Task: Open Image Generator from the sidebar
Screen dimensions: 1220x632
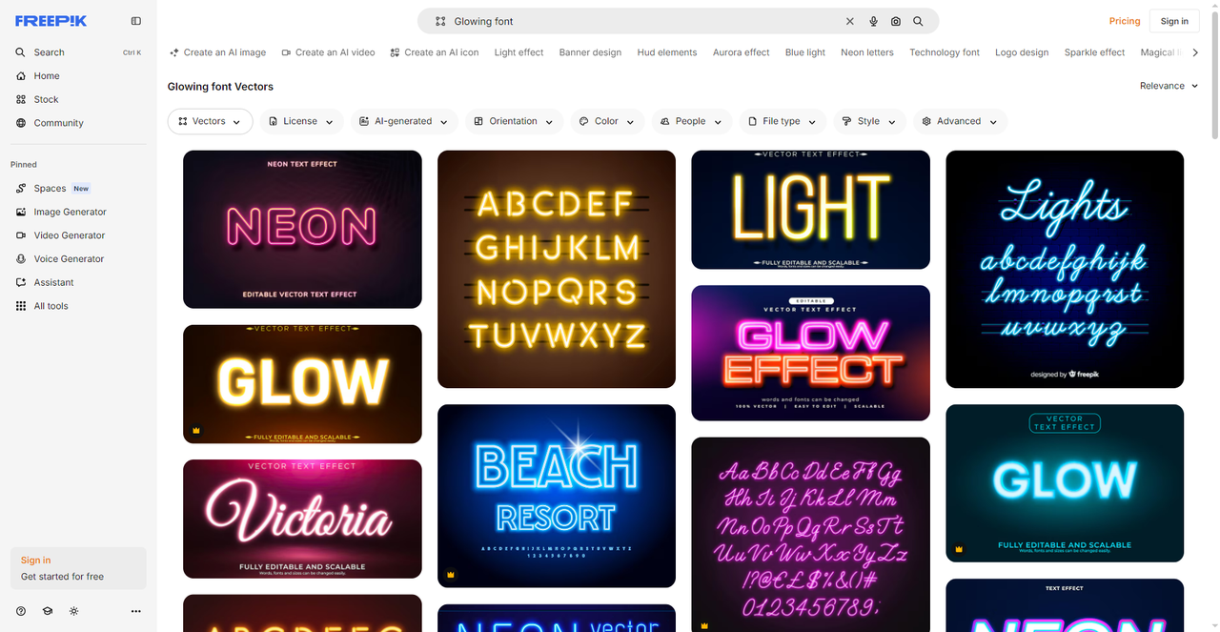Action: 70,212
